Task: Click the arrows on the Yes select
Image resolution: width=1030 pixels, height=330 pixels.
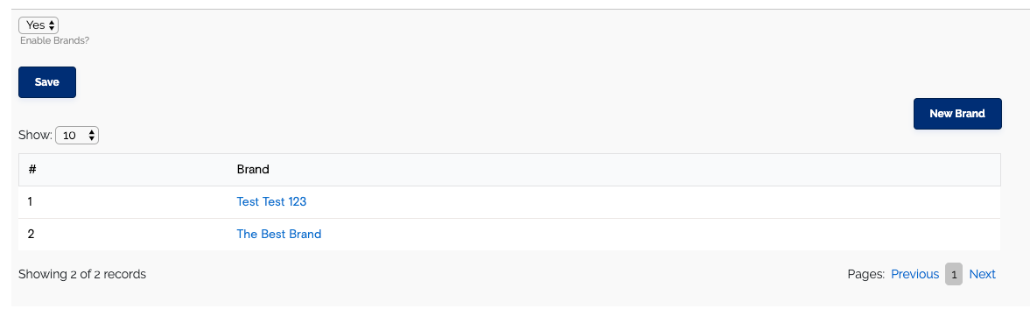Action: click(52, 25)
